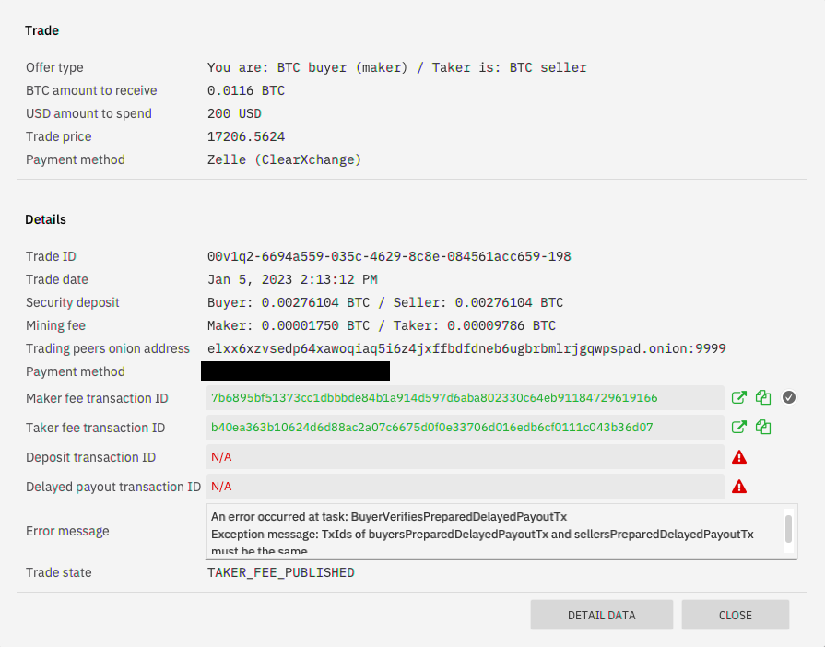Open taker fee transaction in block explorer

tap(738, 427)
